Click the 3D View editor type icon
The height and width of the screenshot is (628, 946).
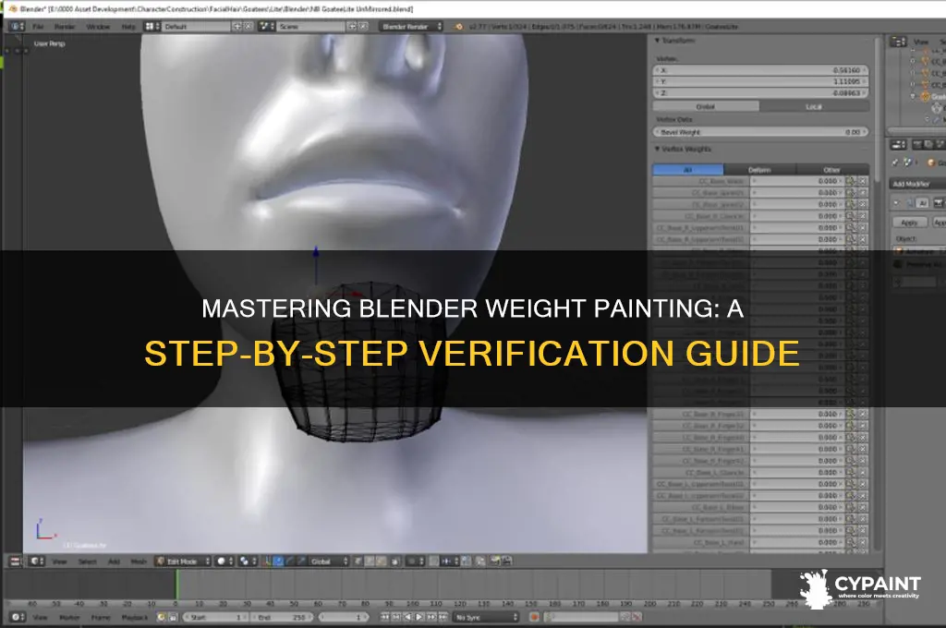pyautogui.click(x=37, y=562)
